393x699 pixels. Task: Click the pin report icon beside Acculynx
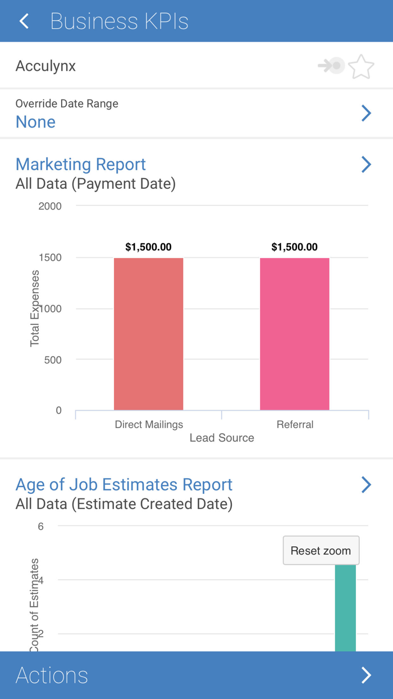pyautogui.click(x=332, y=65)
